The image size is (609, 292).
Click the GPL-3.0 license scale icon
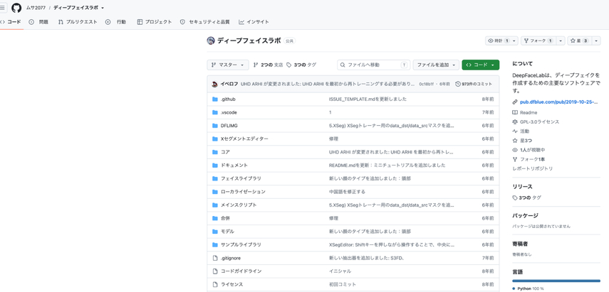coord(515,121)
